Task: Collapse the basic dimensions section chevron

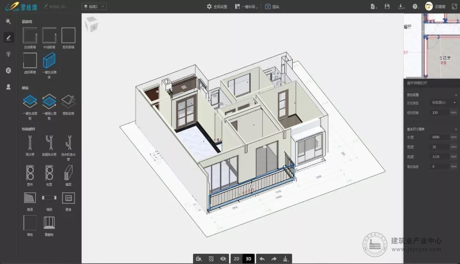Action: (456, 129)
